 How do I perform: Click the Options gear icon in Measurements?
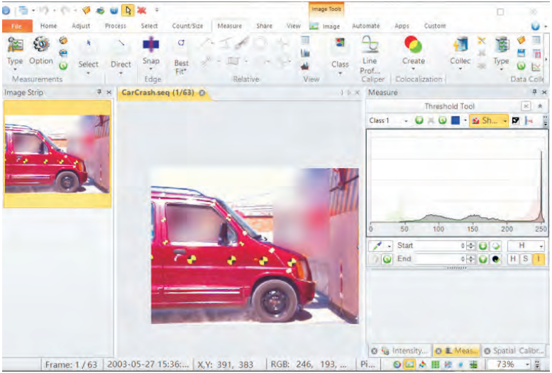pyautogui.click(x=41, y=45)
